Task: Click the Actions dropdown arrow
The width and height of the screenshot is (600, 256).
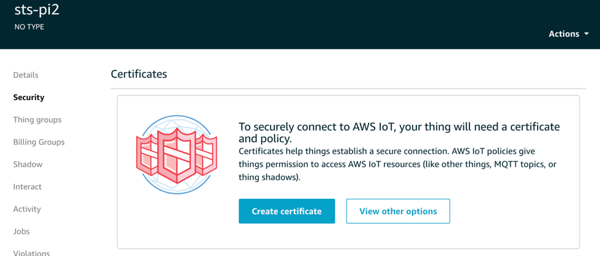Action: point(586,34)
